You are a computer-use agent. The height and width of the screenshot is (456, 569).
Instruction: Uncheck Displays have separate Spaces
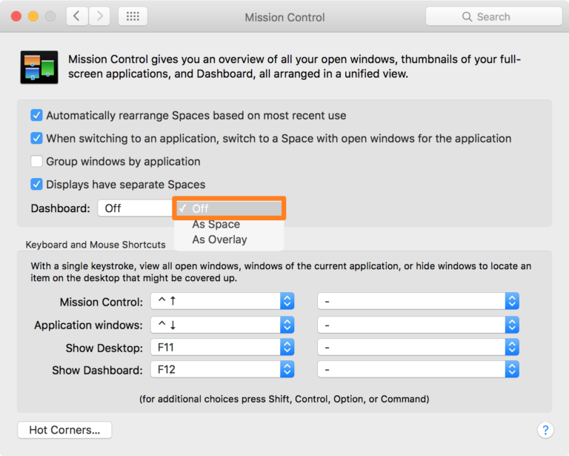pos(36,185)
